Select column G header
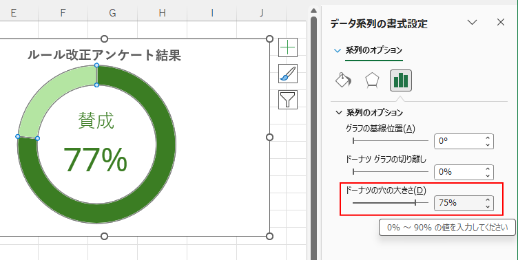 [113, 13]
